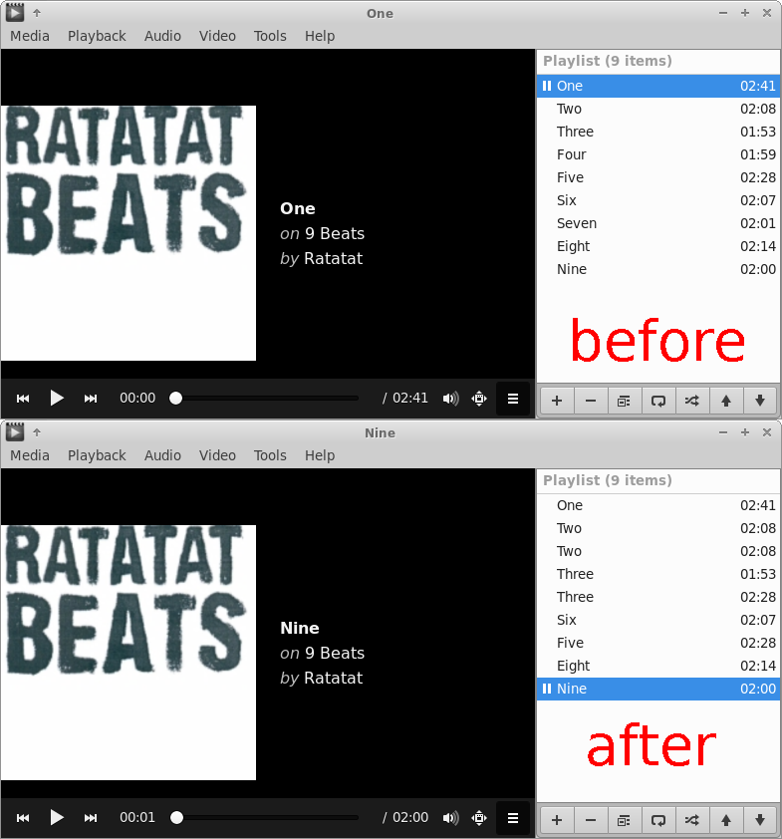Select track Six in the before playlist
Viewport: 782px width, 839px height.
point(657,200)
